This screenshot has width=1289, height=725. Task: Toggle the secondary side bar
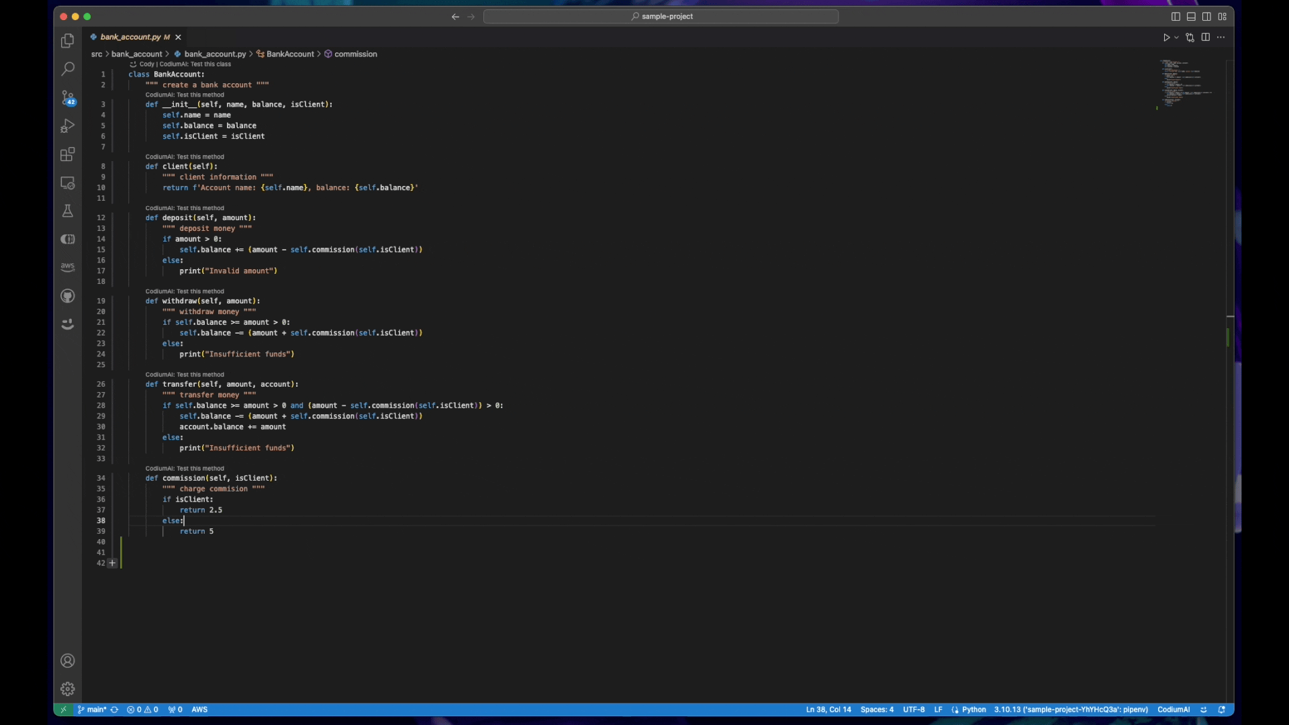pos(1208,16)
